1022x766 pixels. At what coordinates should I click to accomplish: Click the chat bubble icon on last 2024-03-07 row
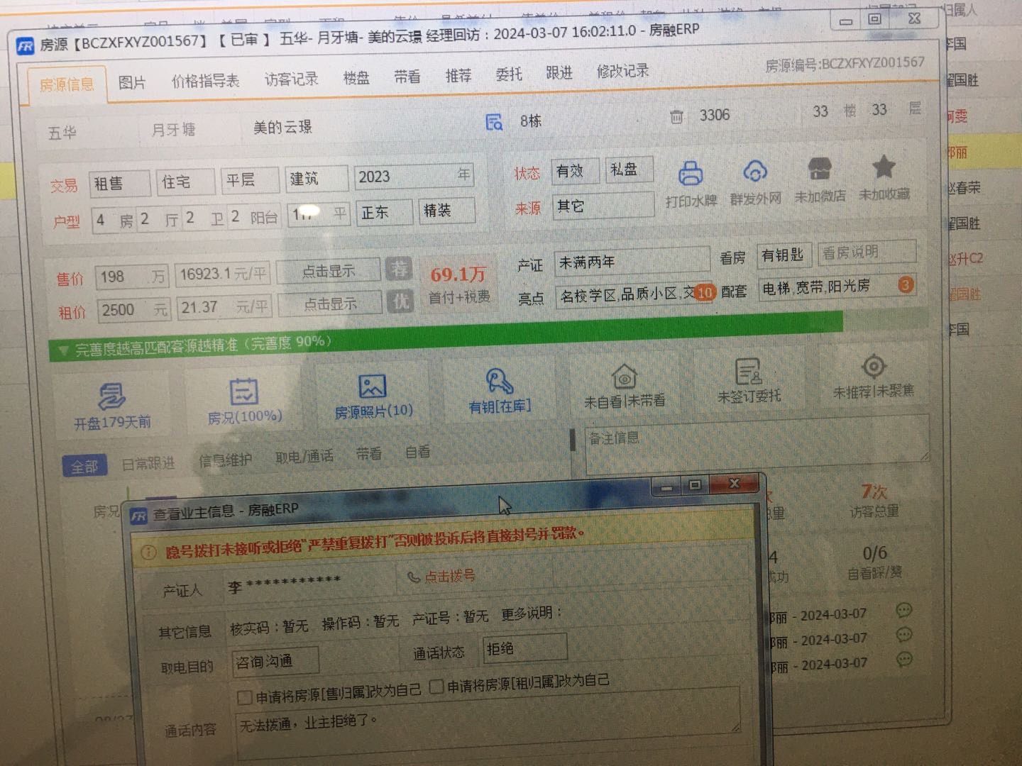tap(904, 659)
